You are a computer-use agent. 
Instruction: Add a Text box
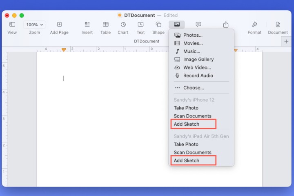[x=140, y=25]
